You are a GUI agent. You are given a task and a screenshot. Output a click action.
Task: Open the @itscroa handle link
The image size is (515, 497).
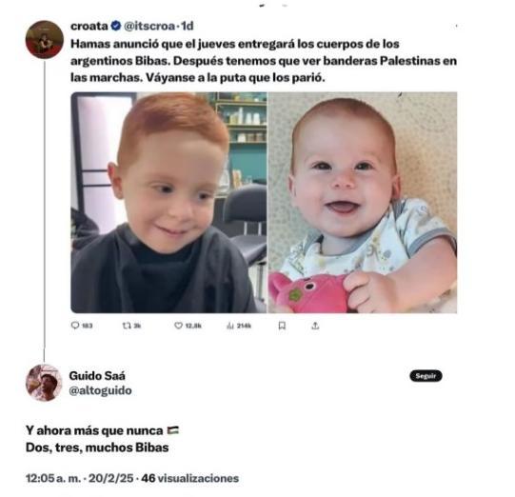(x=149, y=26)
